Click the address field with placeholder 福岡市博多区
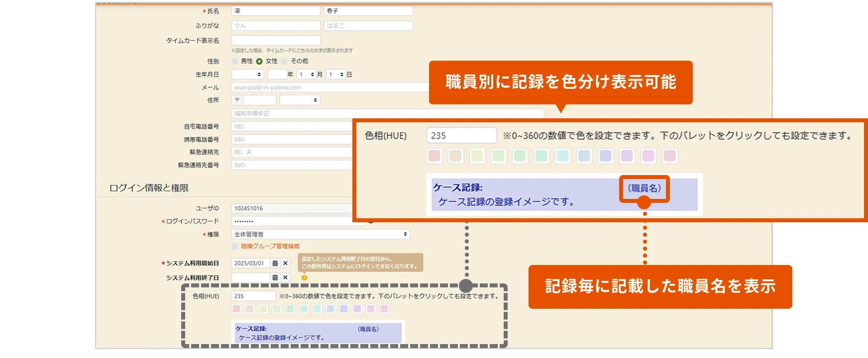Image resolution: width=868 pixels, height=358 pixels. [x=388, y=113]
